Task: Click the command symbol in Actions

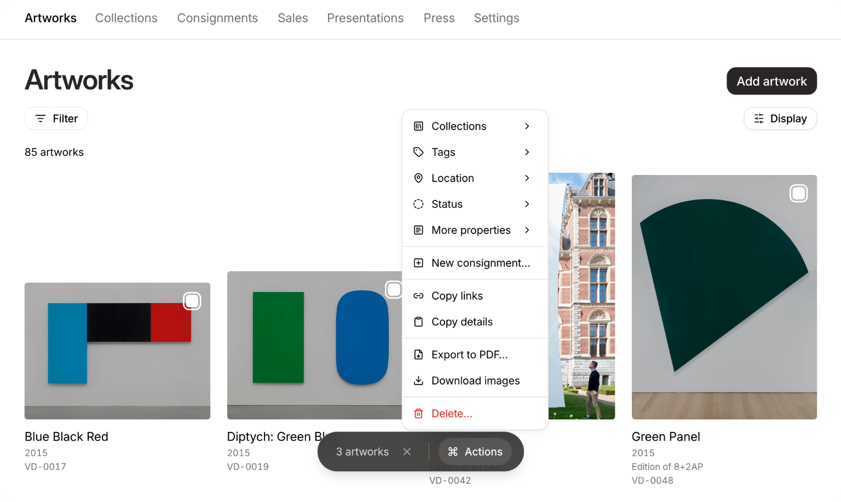Action: (x=453, y=452)
